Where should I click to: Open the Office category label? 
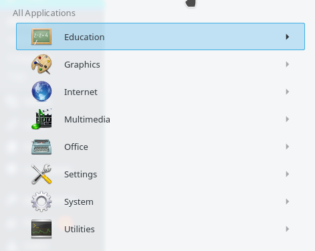point(76,147)
